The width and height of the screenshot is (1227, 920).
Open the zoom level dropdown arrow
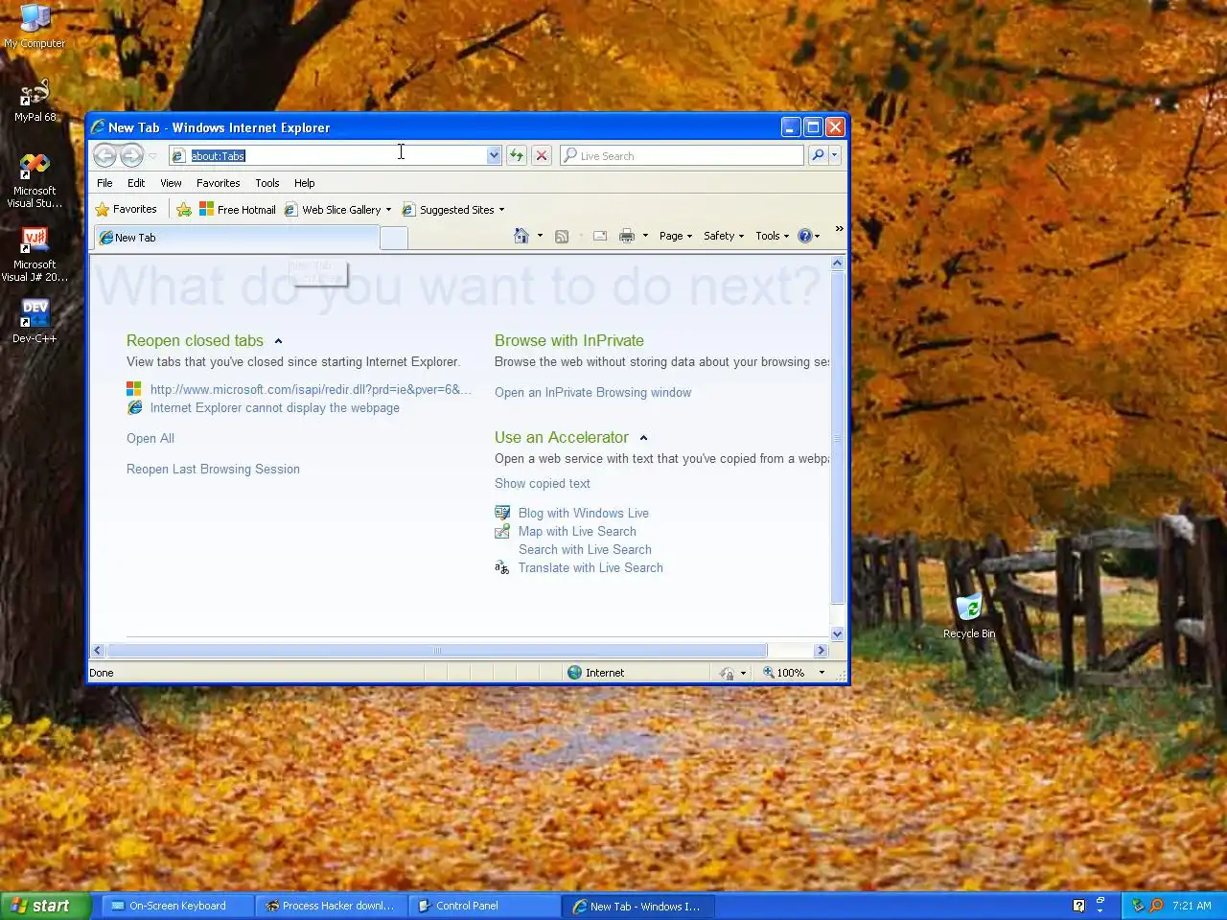822,673
